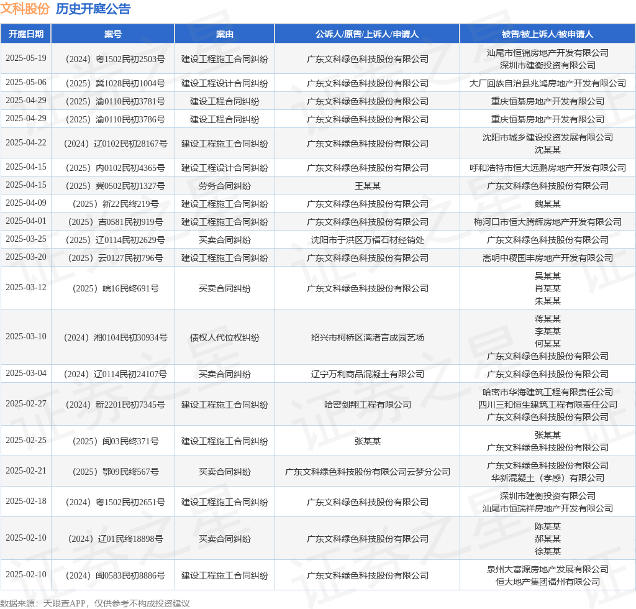This screenshot has width=636, height=609.
Task: Click defendant 梅河口市恒大腾辉房地产开发有限公司
Action: point(548,222)
